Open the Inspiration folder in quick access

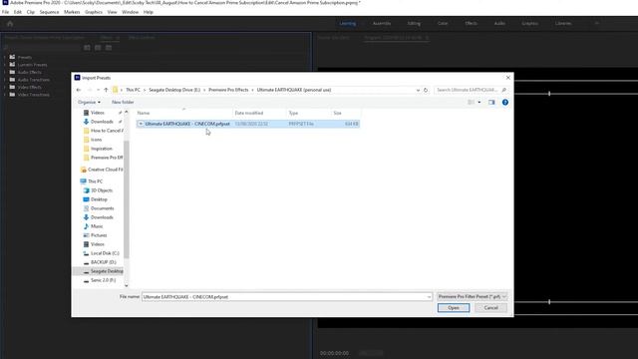pos(102,149)
